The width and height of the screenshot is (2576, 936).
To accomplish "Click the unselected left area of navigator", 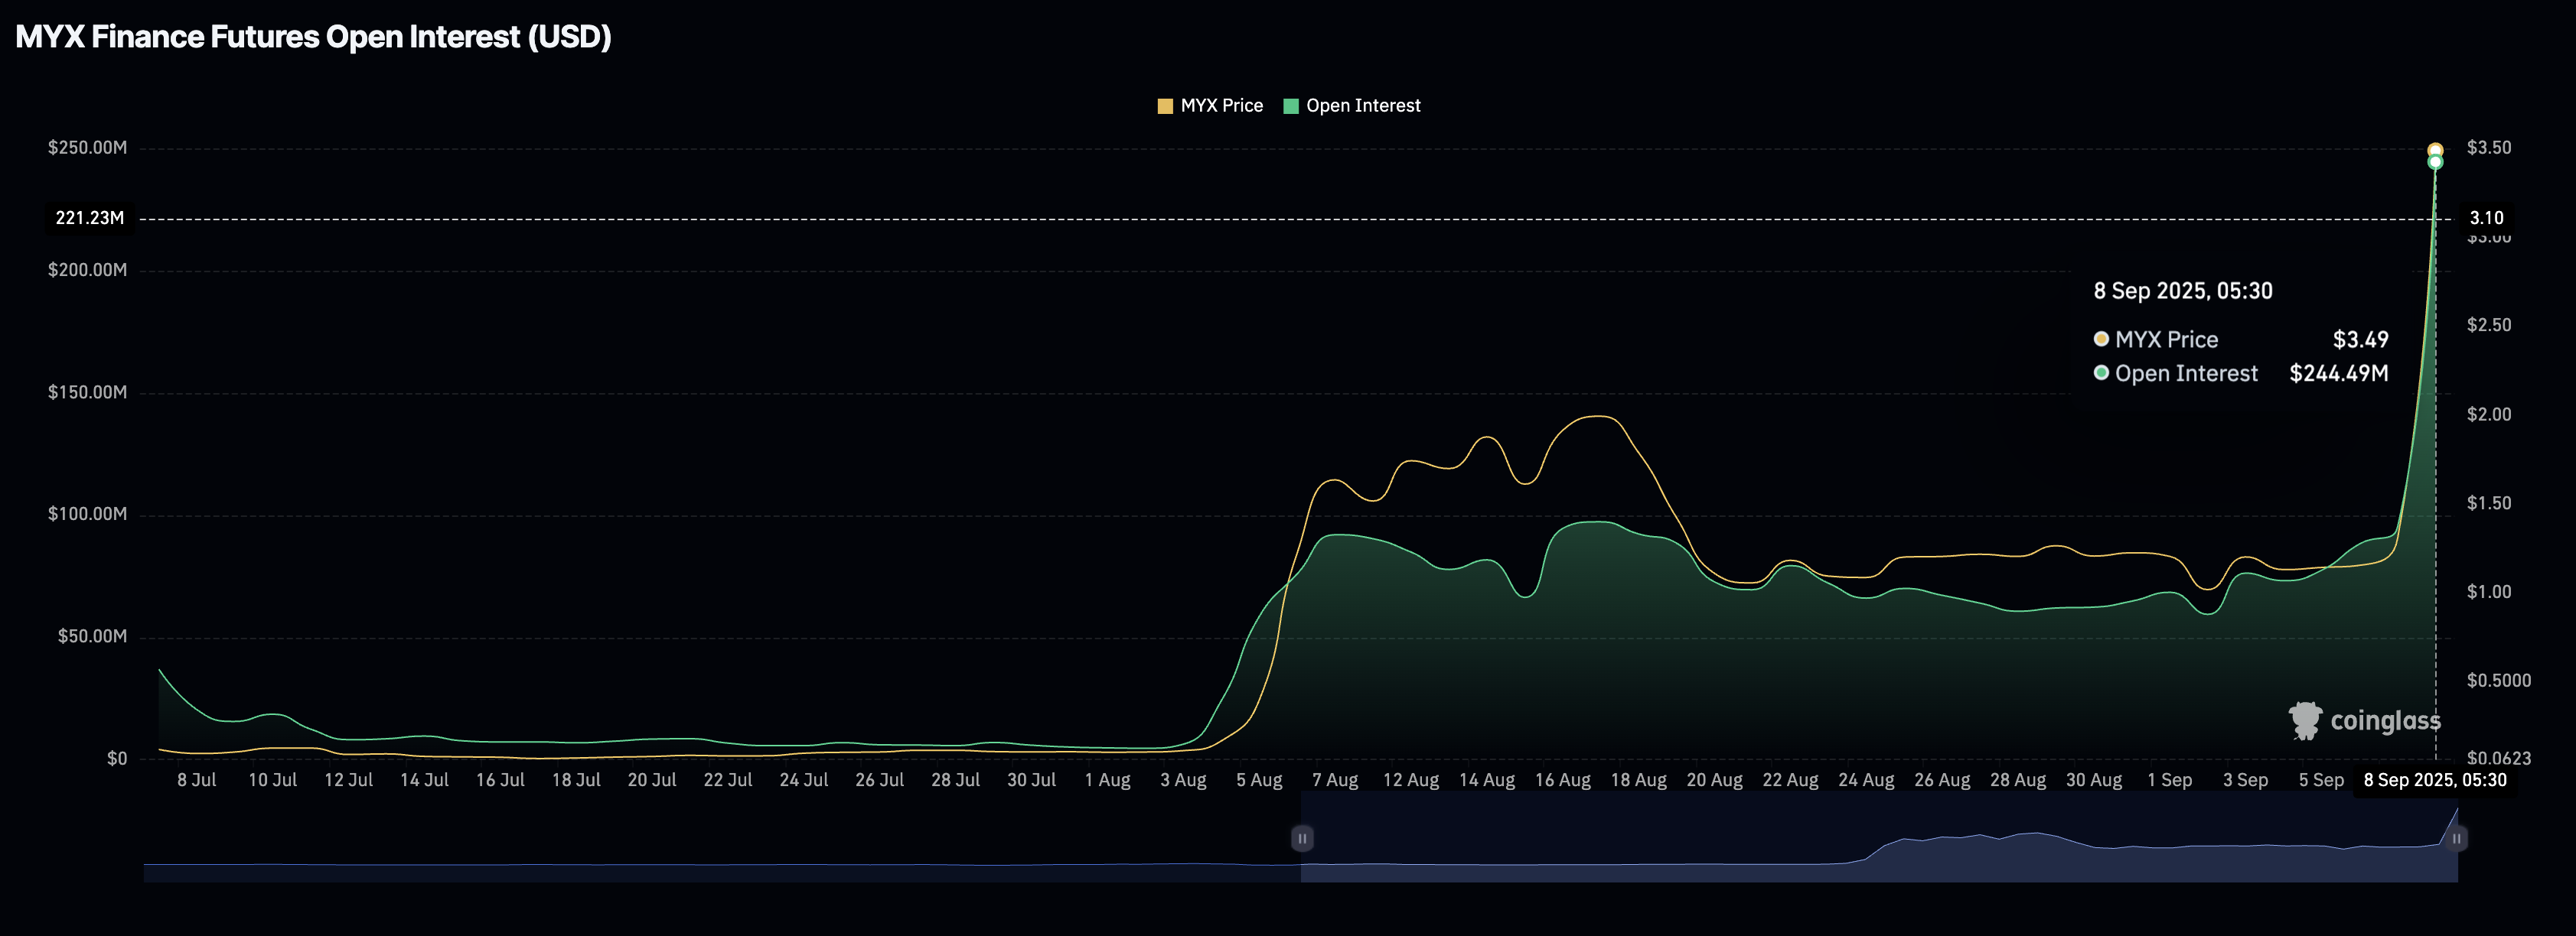I will (720, 871).
